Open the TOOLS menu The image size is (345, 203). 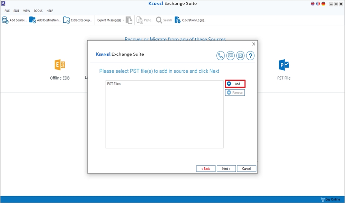pos(38,11)
